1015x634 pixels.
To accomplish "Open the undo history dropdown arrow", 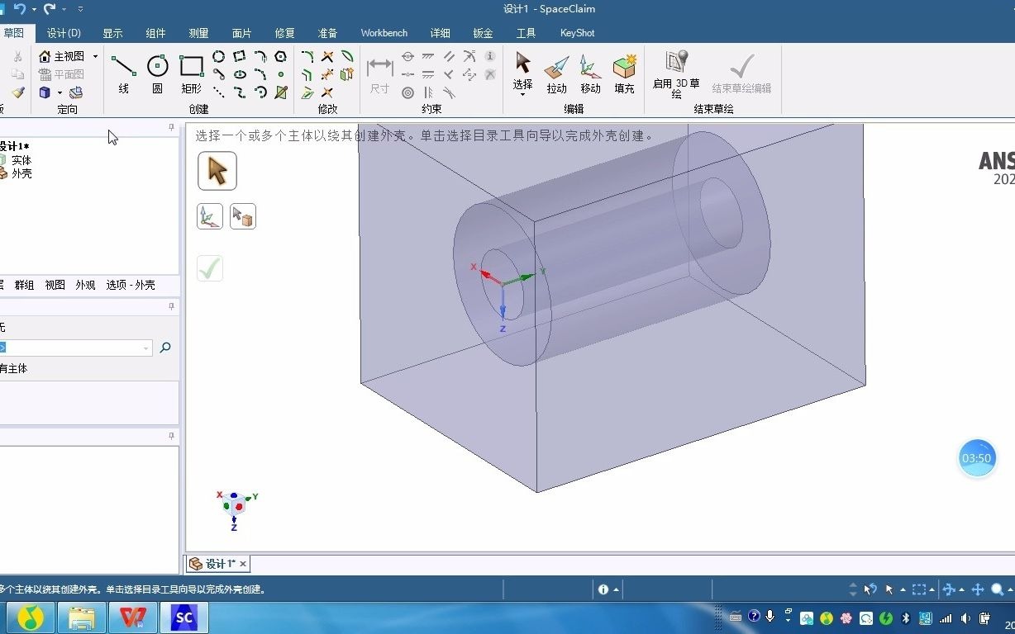I will (x=34, y=9).
